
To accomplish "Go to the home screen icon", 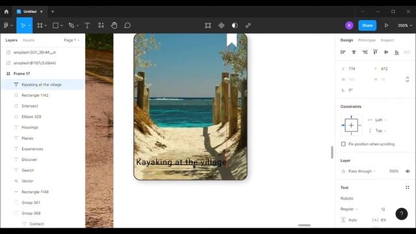I will [x=6, y=12].
